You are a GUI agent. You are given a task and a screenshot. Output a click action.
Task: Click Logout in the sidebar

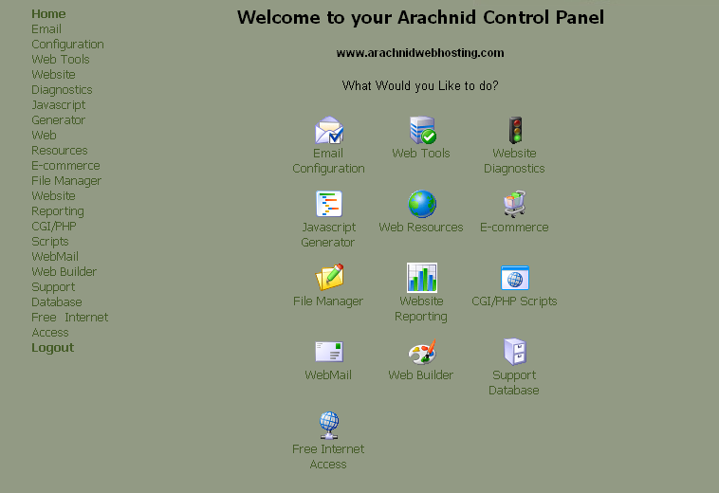click(x=53, y=348)
